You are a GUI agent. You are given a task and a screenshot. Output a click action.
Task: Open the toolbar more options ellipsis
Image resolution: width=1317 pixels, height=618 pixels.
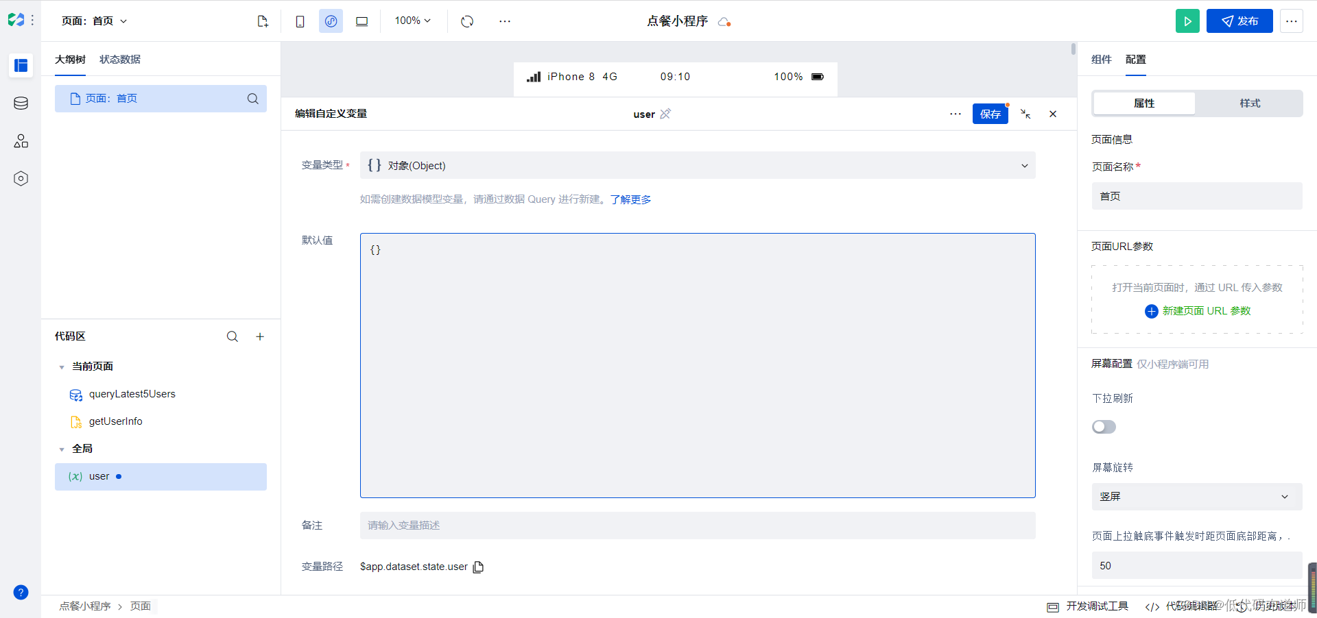tap(505, 21)
